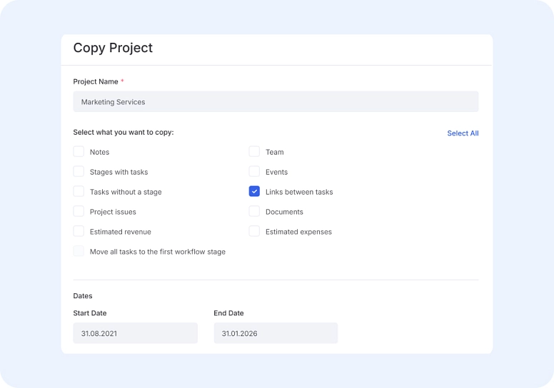Click the Dates section heading

pos(83,296)
